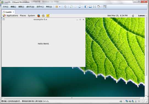Click the example-5.o window title bar
149x104 pixels.
click(40, 19)
